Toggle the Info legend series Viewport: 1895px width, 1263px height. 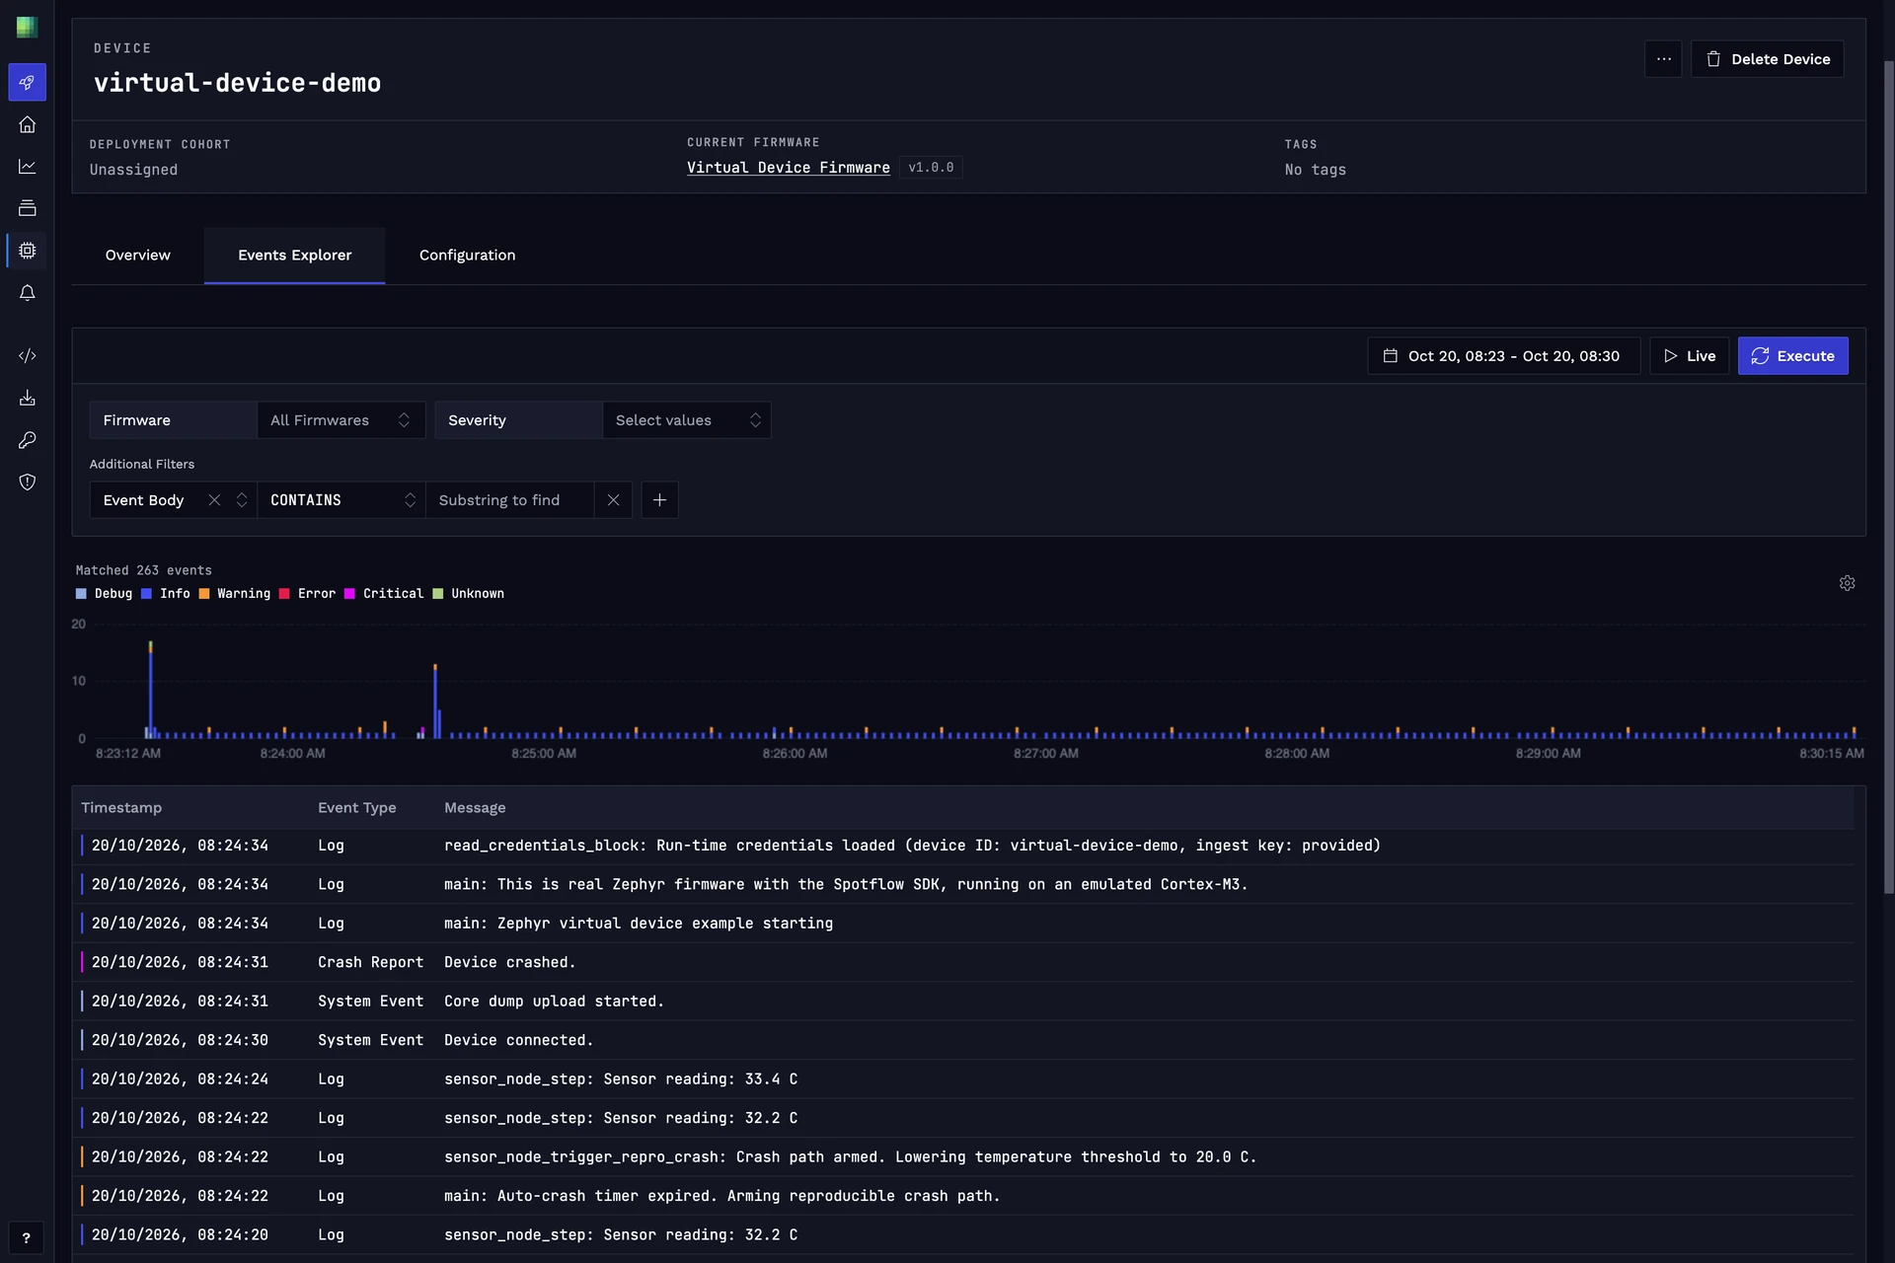166,594
